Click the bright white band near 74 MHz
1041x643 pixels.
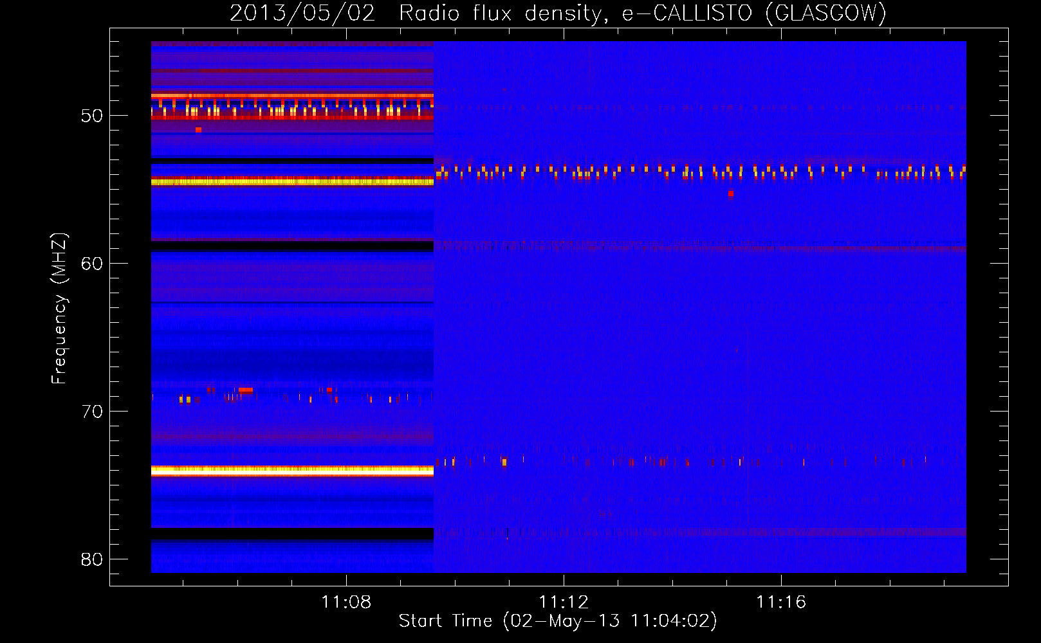[292, 471]
